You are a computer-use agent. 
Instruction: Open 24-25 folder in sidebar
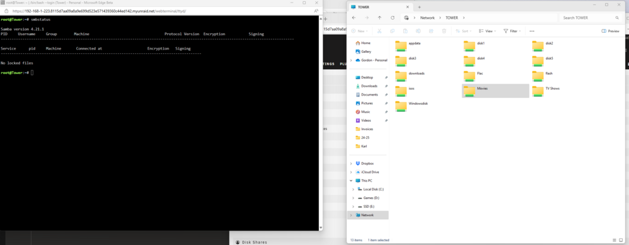click(365, 138)
